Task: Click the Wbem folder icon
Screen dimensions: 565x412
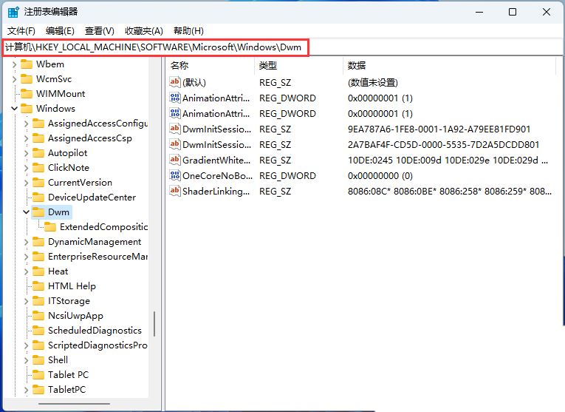Action: tap(27, 64)
